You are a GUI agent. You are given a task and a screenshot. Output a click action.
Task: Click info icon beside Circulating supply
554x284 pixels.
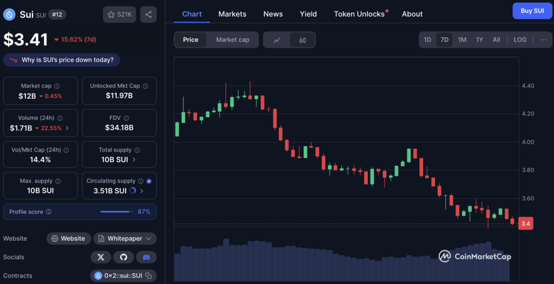click(141, 181)
